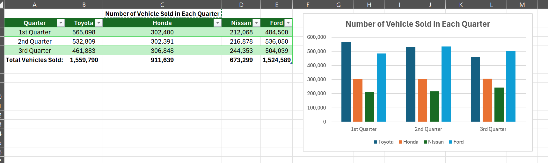Image resolution: width=548 pixels, height=163 pixels.
Task: Select Nissan legend entry in chart
Action: [434, 142]
